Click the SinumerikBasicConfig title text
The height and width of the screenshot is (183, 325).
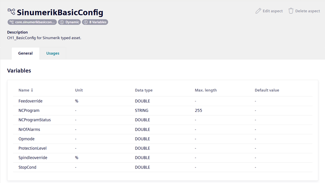click(60, 12)
